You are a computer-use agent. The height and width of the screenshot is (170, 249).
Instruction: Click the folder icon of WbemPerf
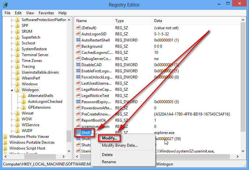(17, 78)
